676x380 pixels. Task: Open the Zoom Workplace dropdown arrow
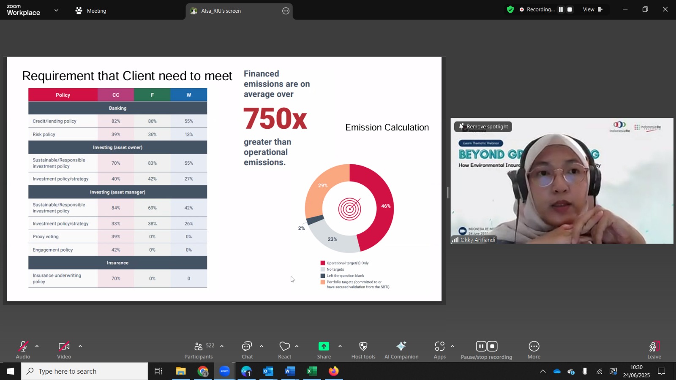pyautogui.click(x=56, y=10)
